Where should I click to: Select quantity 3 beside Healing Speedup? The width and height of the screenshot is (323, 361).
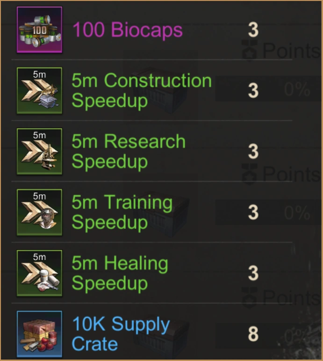click(253, 273)
